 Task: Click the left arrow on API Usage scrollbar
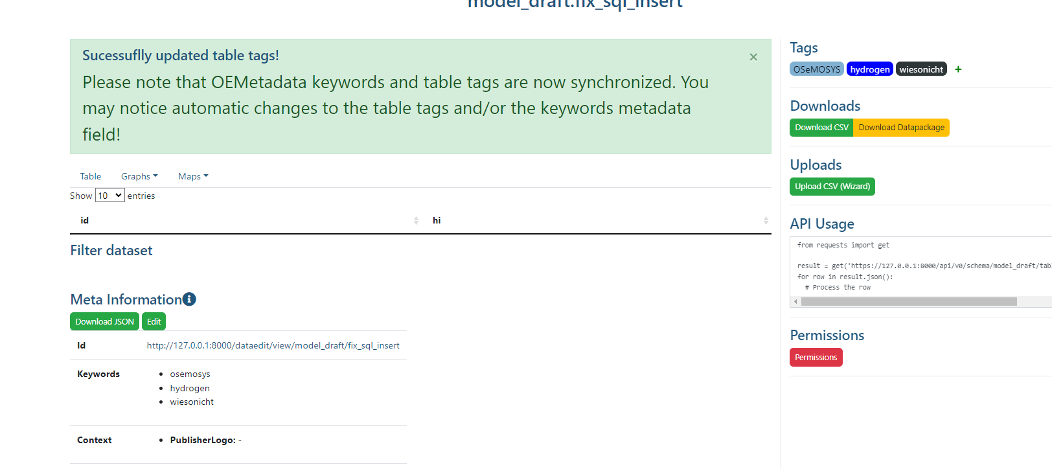click(795, 301)
